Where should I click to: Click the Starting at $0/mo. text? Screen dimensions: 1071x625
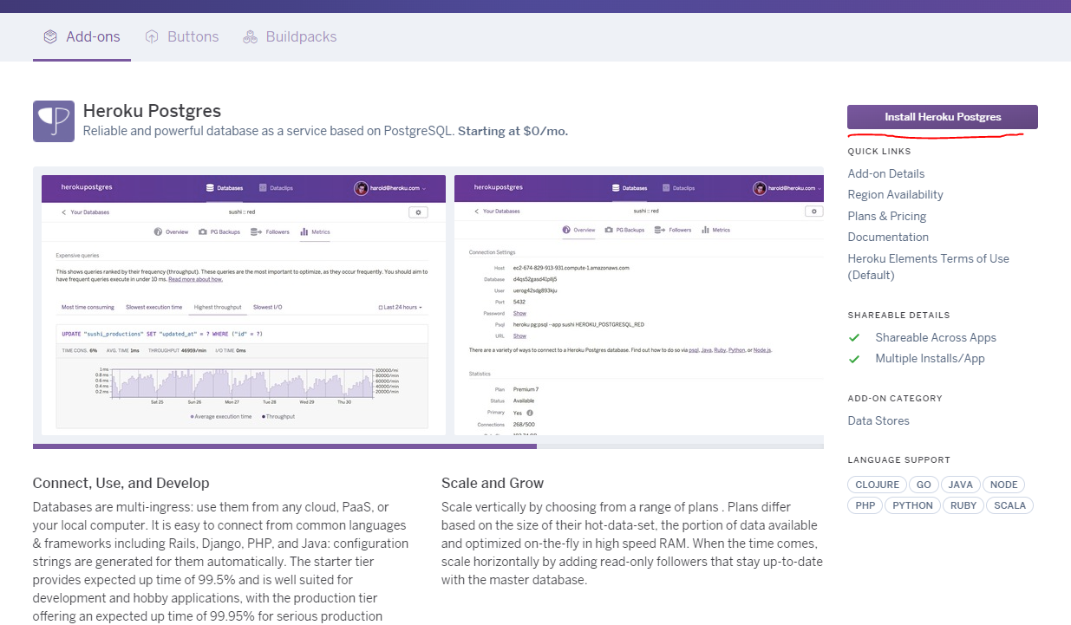coord(513,131)
